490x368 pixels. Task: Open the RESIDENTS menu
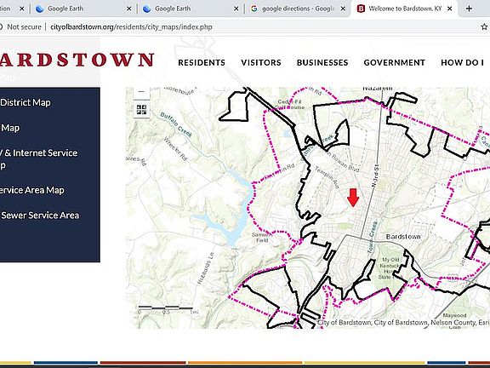tap(202, 62)
